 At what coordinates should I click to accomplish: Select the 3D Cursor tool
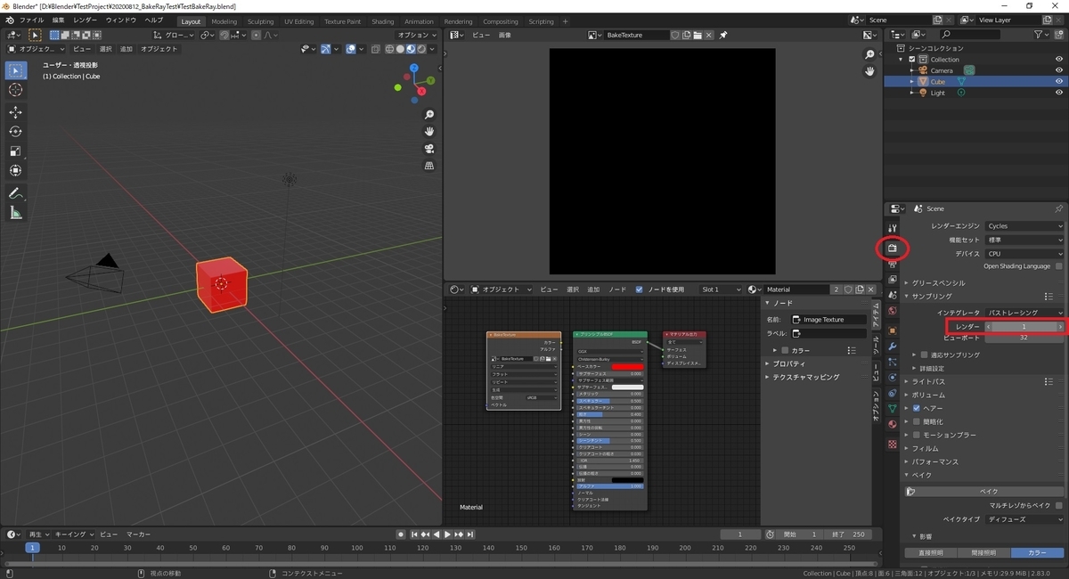(16, 90)
